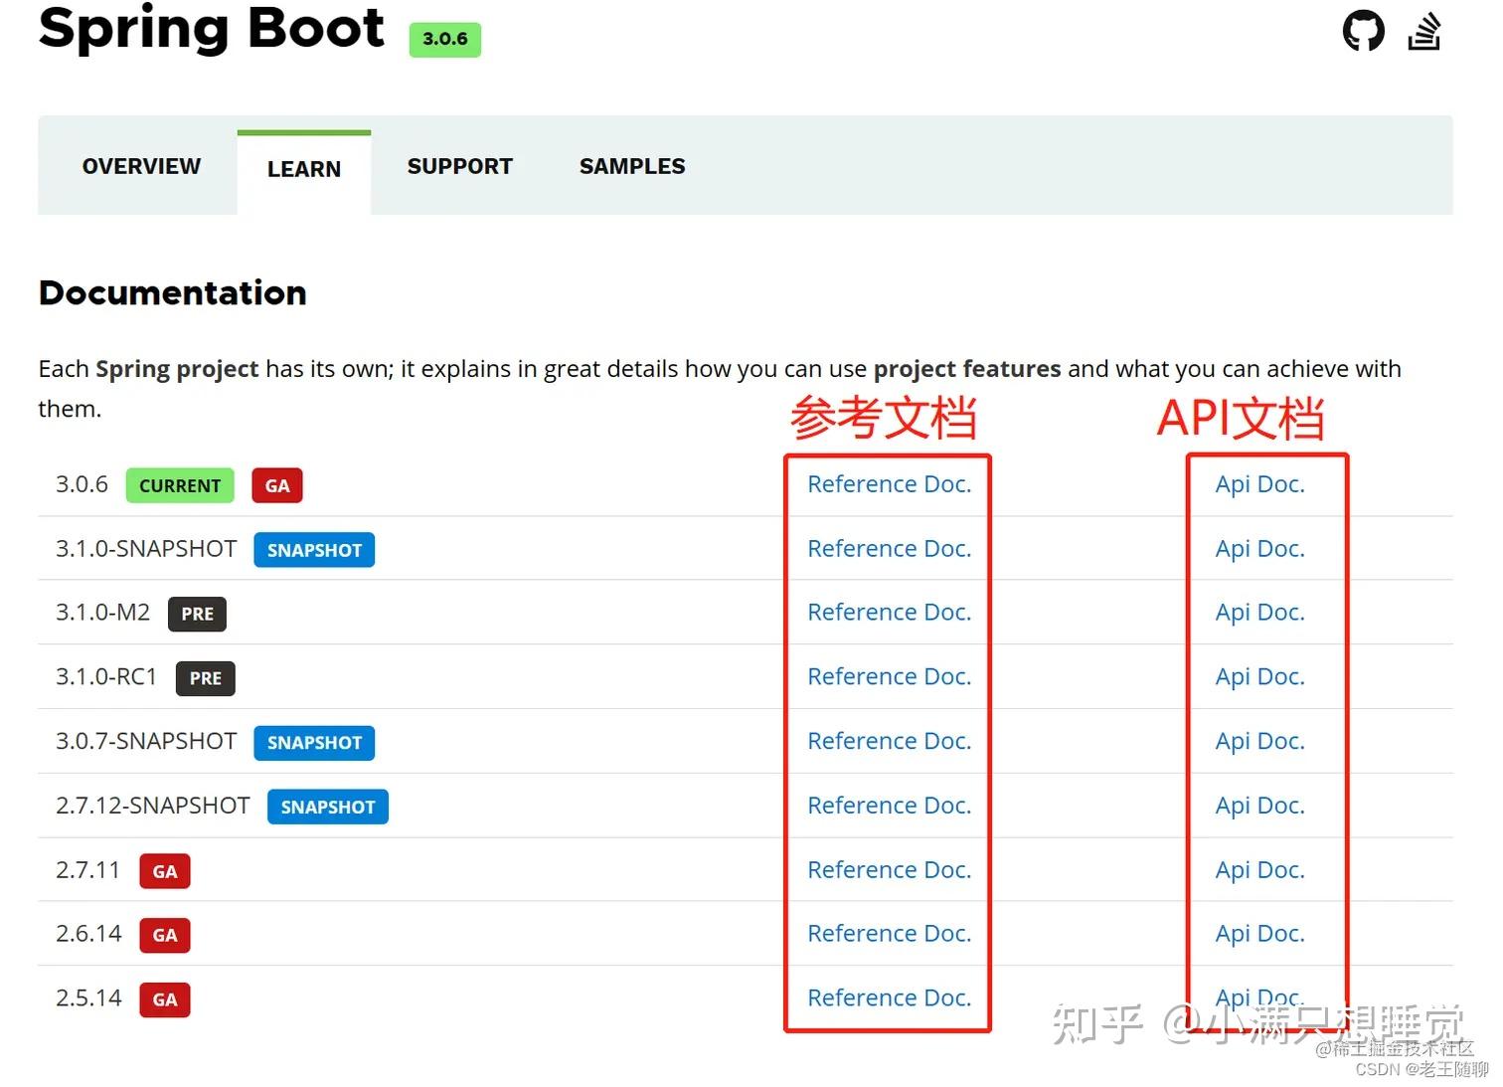Open the SUPPORT tab
Screen dimensions: 1503x1087
459,166
